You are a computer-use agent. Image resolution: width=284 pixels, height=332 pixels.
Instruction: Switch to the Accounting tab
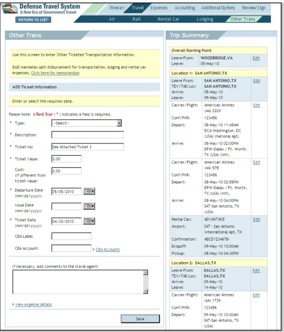click(x=184, y=8)
